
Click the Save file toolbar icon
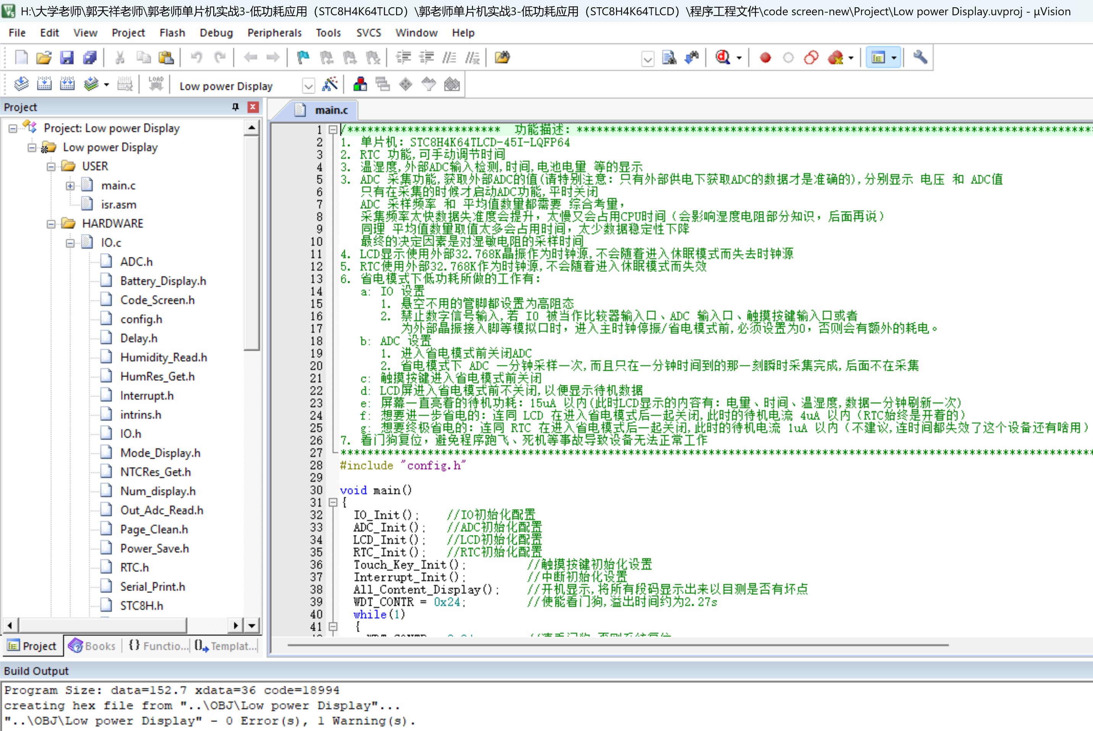tap(66, 58)
